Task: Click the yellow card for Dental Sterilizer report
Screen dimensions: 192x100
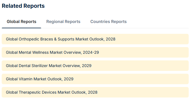Action: pyautogui.click(x=95, y=66)
